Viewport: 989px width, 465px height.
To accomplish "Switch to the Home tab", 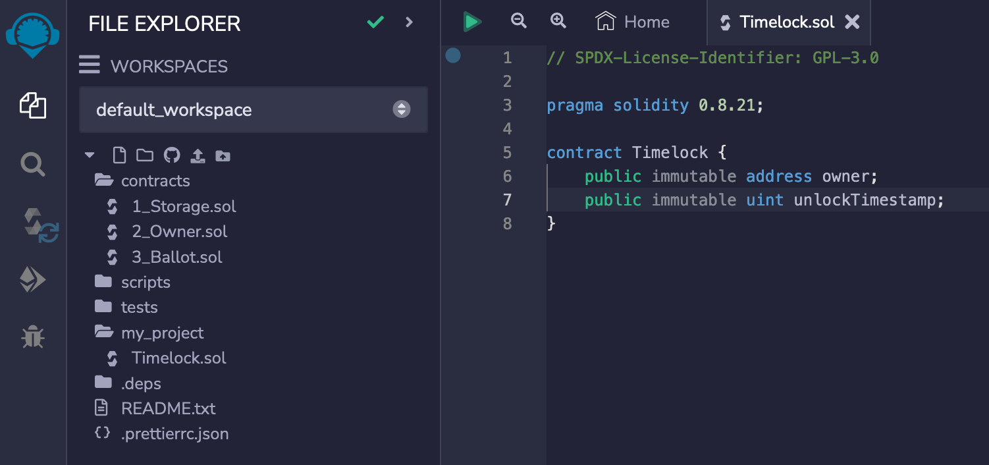I will [631, 21].
